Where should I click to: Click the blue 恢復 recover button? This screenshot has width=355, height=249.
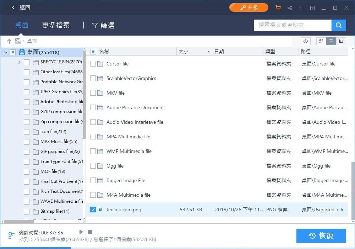[x=321, y=235]
